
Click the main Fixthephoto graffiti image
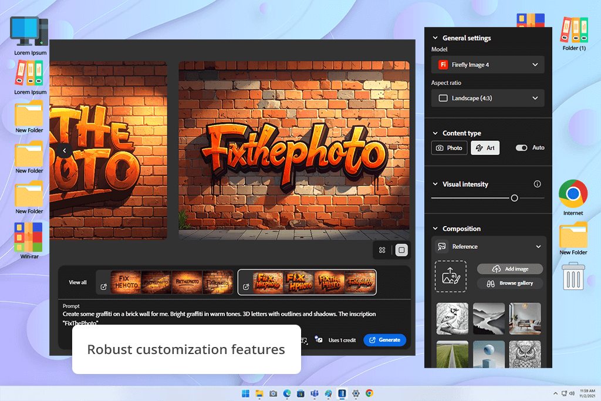(x=294, y=150)
